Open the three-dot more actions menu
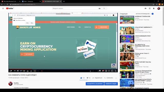This screenshot has height=92, width=164. tap(116, 78)
